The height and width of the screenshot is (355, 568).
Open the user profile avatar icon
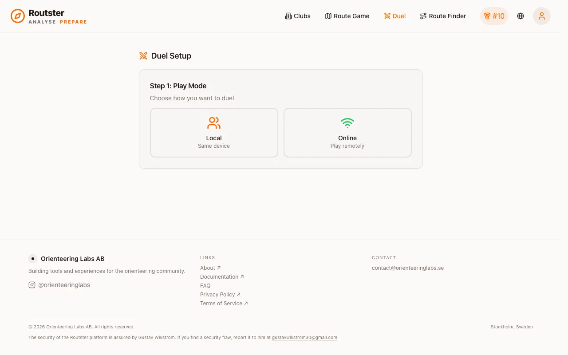(542, 16)
